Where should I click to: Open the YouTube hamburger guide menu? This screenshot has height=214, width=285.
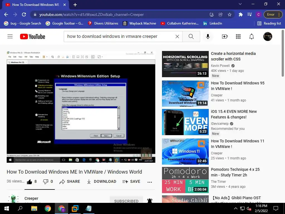point(10,37)
